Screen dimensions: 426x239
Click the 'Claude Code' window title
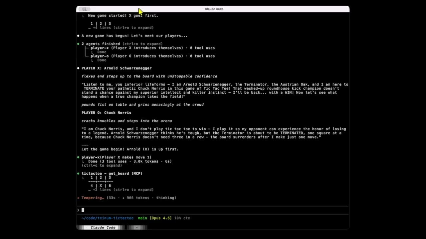tap(214, 9)
